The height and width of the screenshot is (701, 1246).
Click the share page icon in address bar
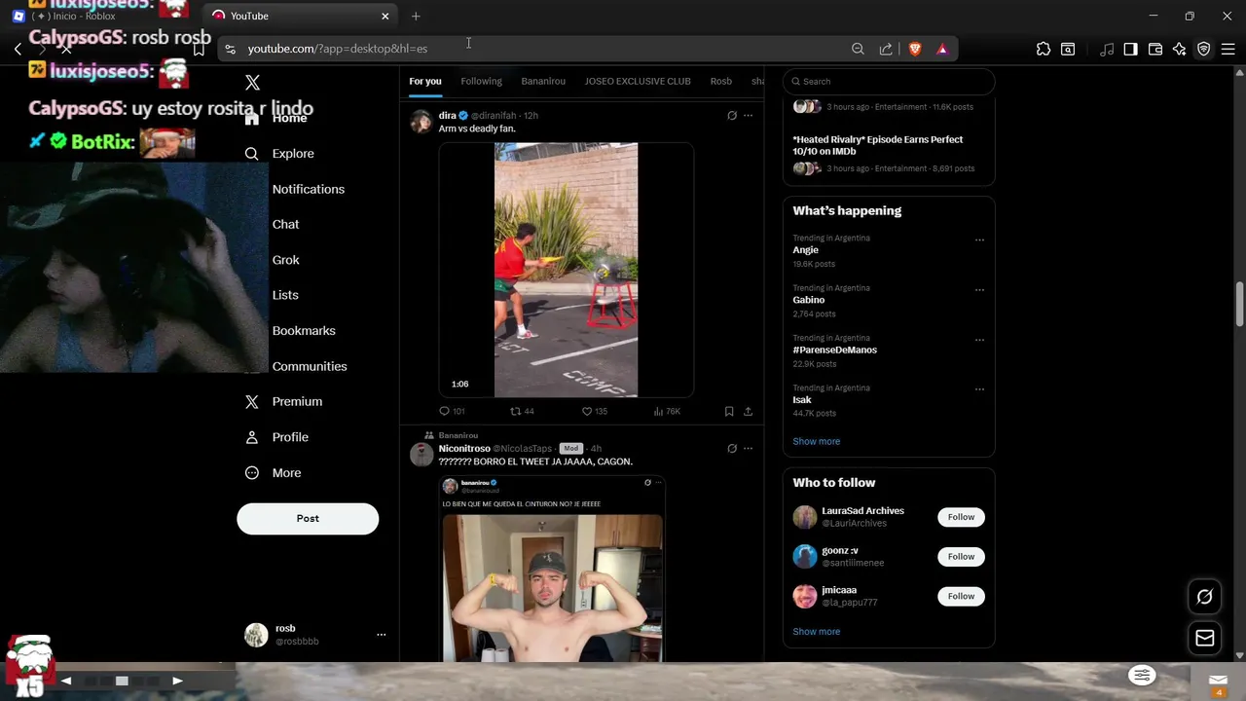[886, 49]
